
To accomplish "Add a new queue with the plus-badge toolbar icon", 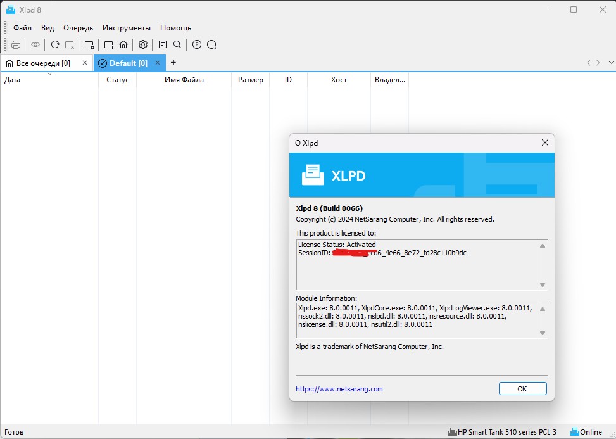I will 109,45.
